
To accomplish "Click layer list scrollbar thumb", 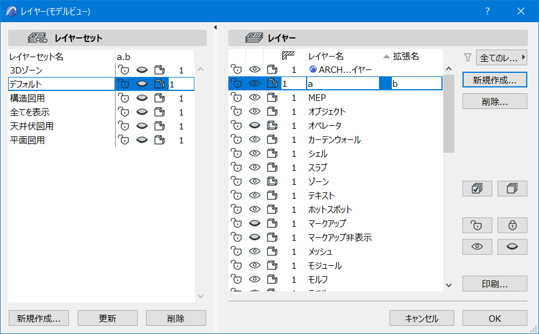I will pos(448,113).
